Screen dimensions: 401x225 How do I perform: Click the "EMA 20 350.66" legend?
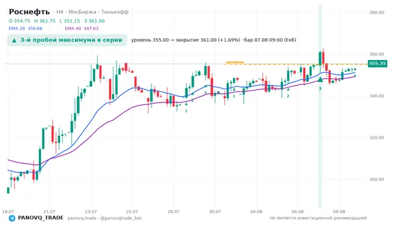click(26, 29)
